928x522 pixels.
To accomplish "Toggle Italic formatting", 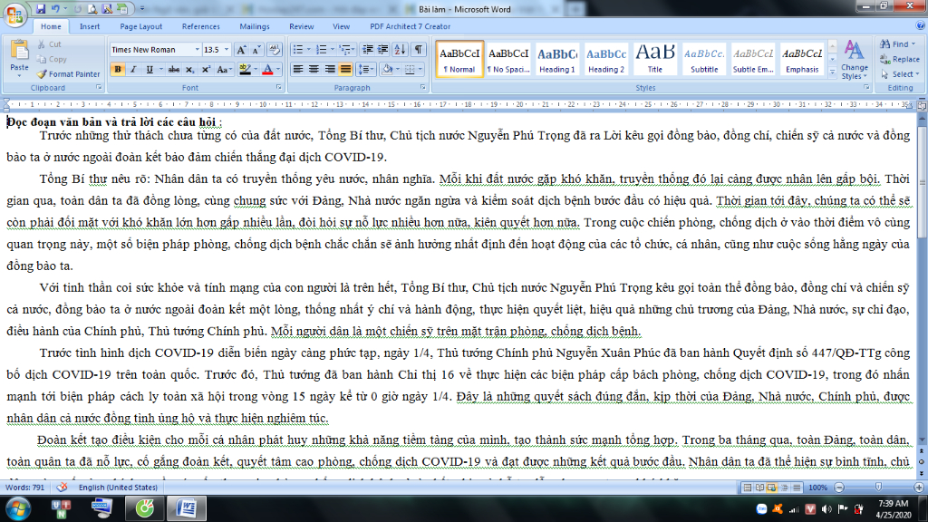I will (x=134, y=70).
